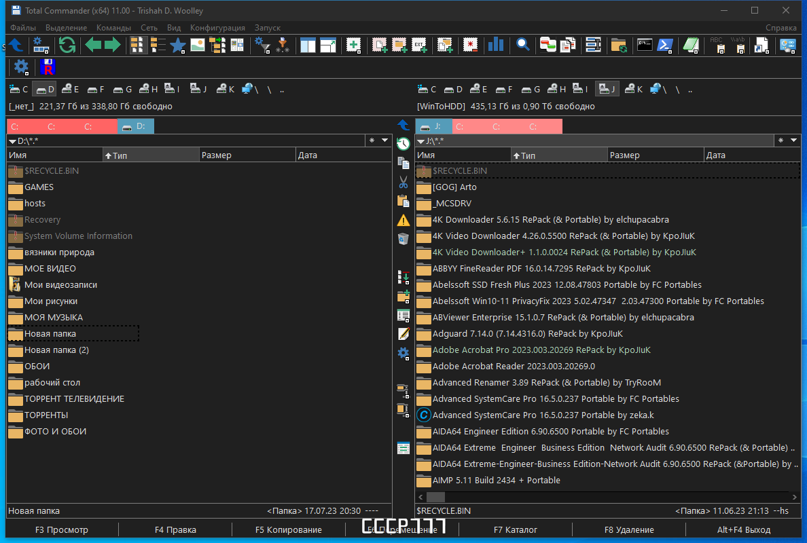Open the magnifier search files icon
Image resolution: width=807 pixels, height=543 pixels.
tap(522, 45)
